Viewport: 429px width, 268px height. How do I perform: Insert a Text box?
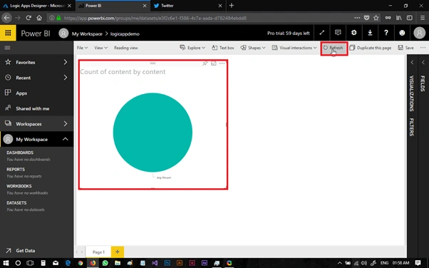[x=223, y=48]
